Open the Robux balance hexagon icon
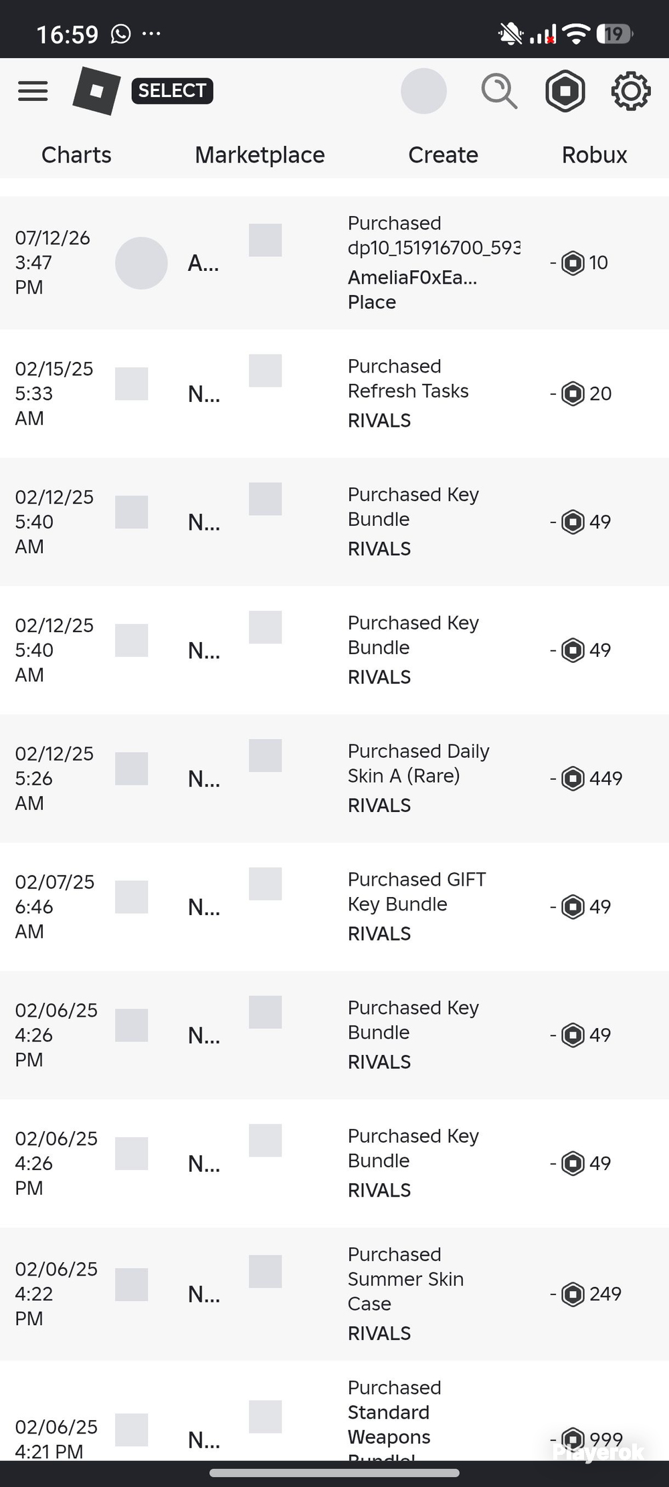This screenshot has height=1487, width=669. (x=565, y=91)
